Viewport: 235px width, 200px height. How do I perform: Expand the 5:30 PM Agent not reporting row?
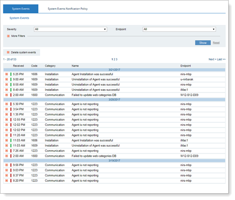pos(6,104)
